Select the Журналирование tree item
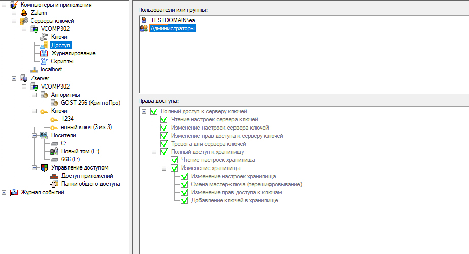 [73, 53]
